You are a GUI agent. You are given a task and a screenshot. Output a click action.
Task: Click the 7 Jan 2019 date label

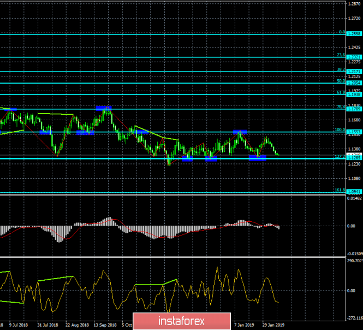(244, 325)
